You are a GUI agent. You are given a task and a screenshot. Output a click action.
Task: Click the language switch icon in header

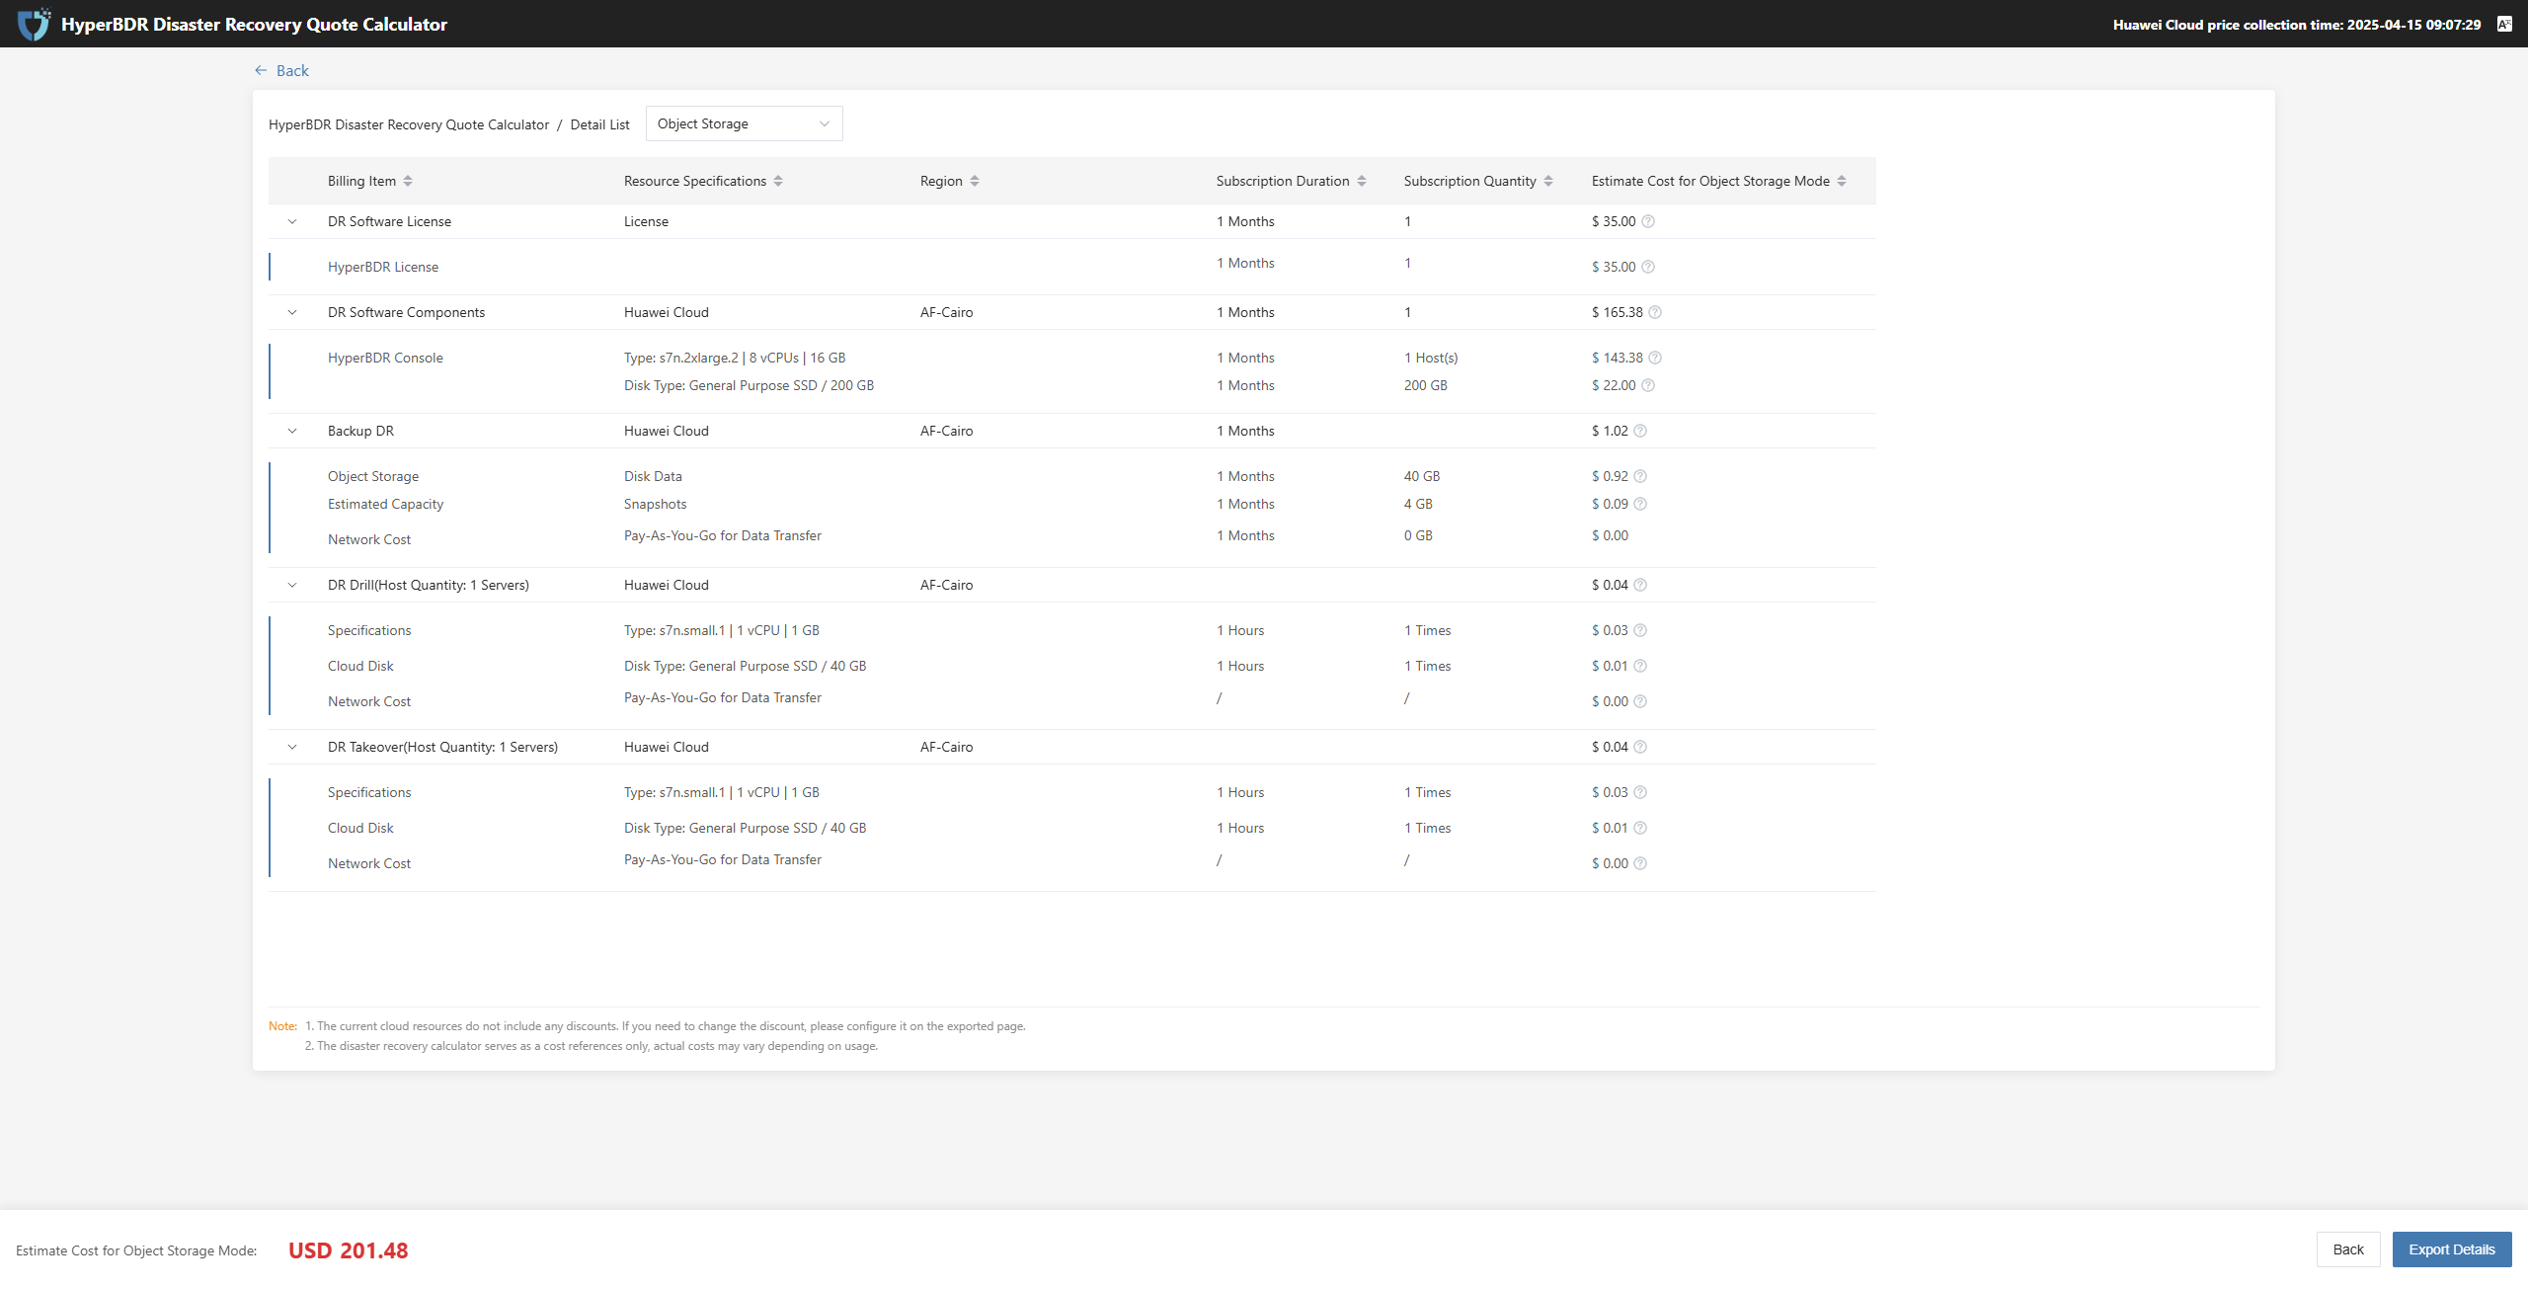pos(2504,24)
